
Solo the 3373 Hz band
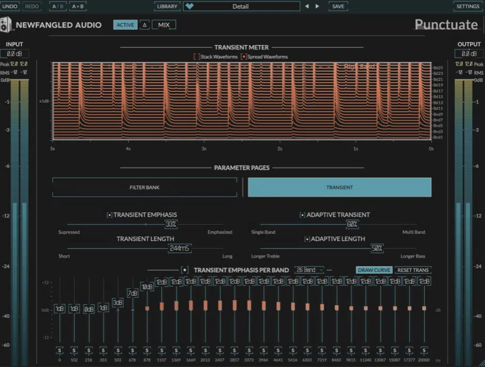[249, 350]
